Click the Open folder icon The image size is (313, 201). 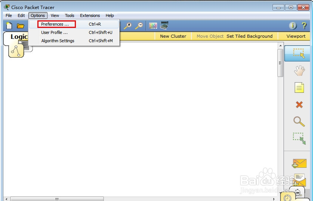coord(20,26)
